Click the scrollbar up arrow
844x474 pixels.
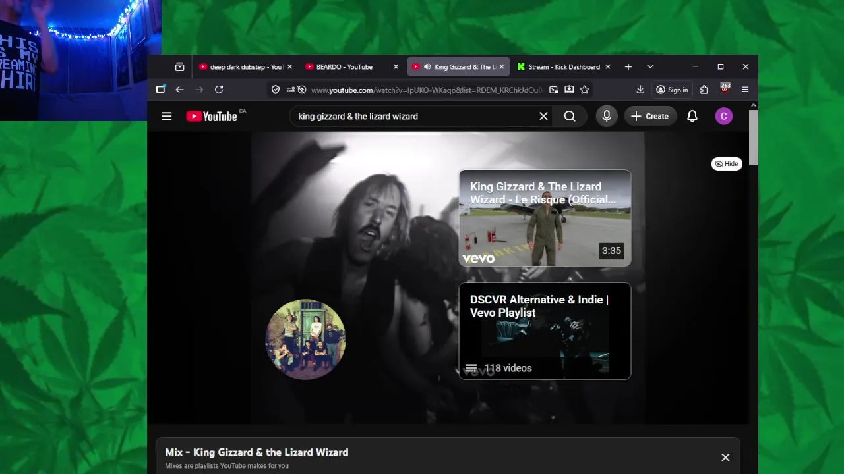click(754, 105)
